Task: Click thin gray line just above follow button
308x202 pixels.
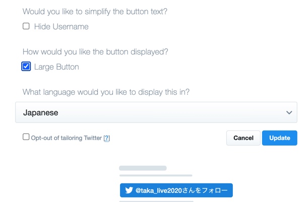Action: click(x=156, y=175)
